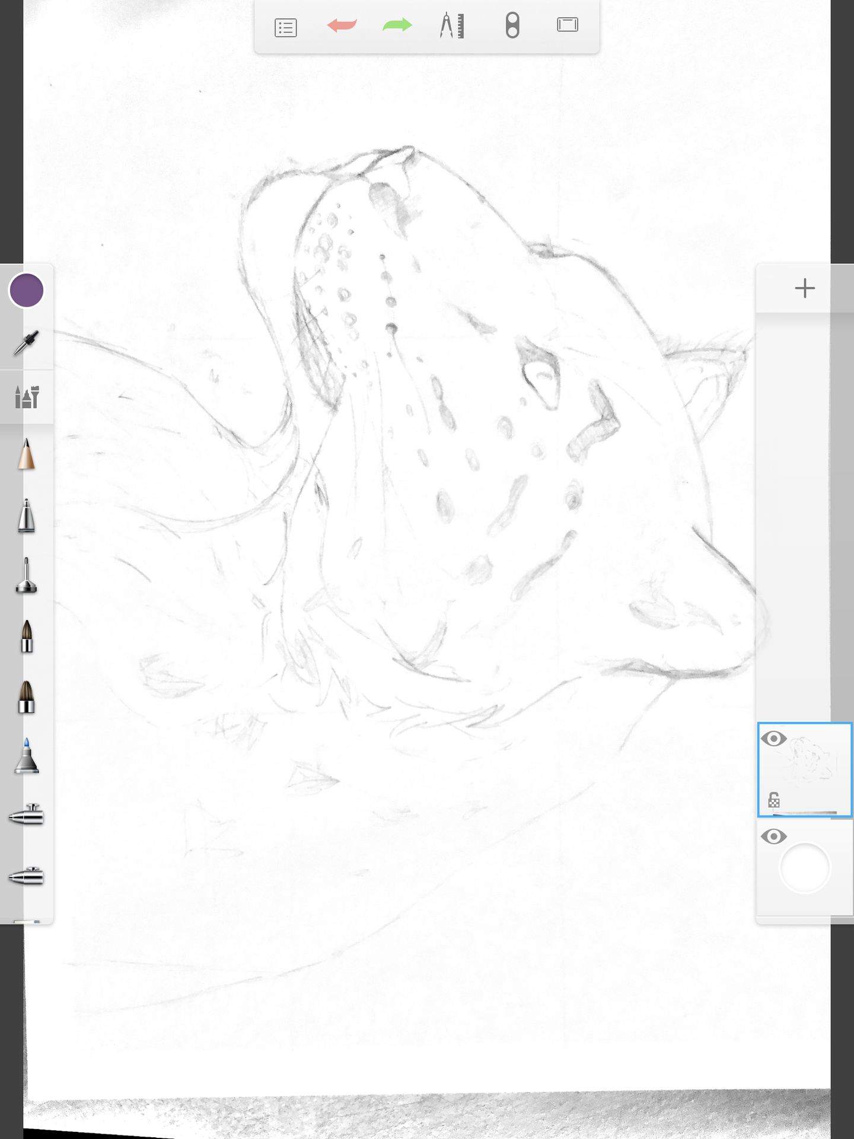
Task: Toggle full screen canvas view icon
Action: tap(568, 25)
